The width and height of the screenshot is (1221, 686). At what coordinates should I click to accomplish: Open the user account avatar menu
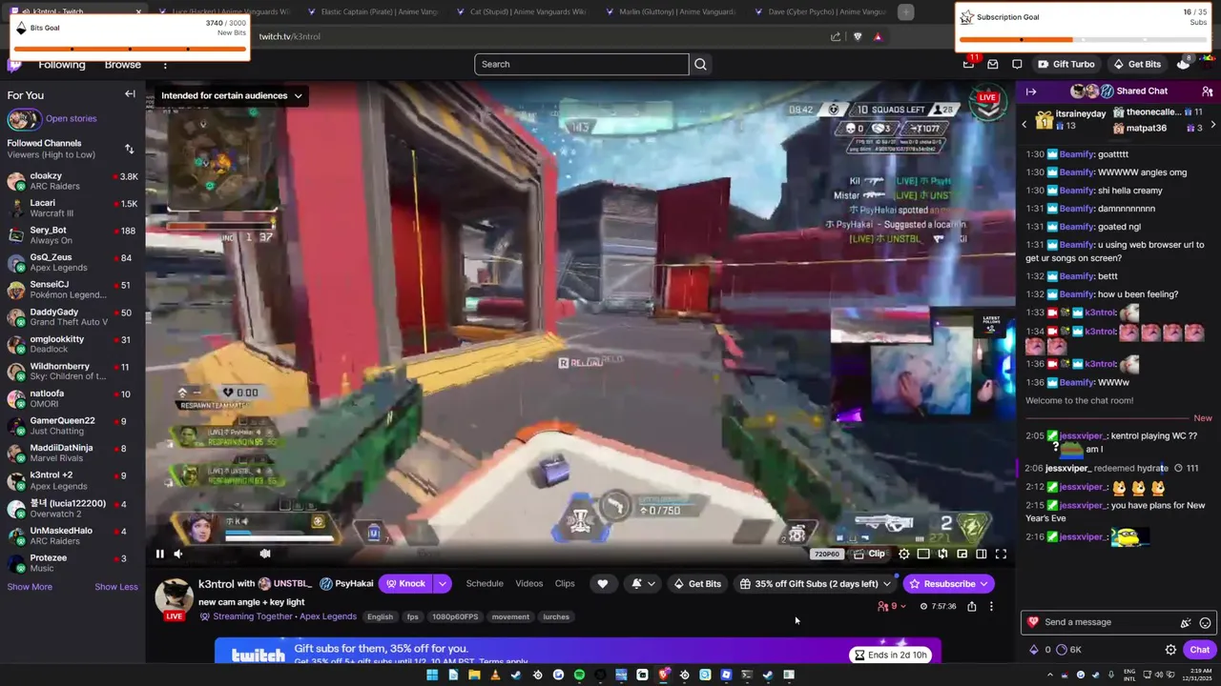pos(1207,63)
